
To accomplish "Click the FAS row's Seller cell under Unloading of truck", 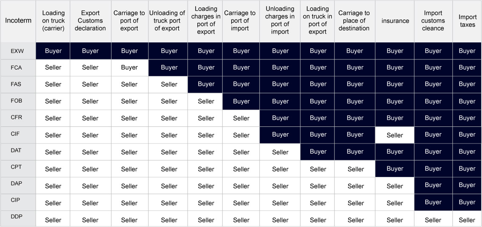I will coord(169,84).
